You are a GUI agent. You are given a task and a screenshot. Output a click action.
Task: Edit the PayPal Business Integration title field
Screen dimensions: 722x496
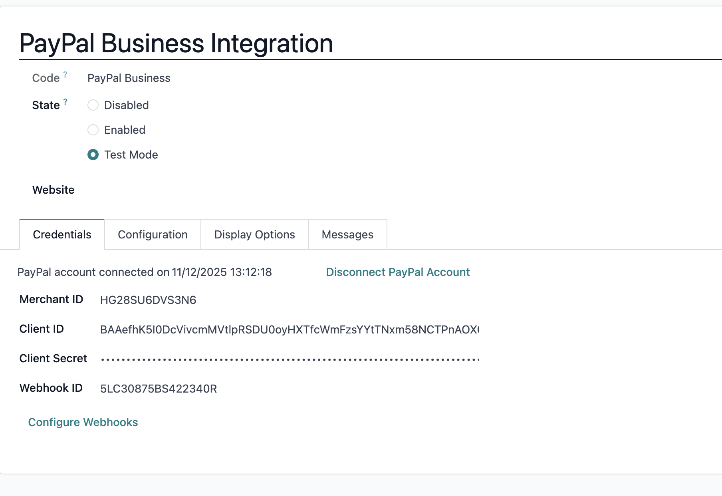coord(176,43)
